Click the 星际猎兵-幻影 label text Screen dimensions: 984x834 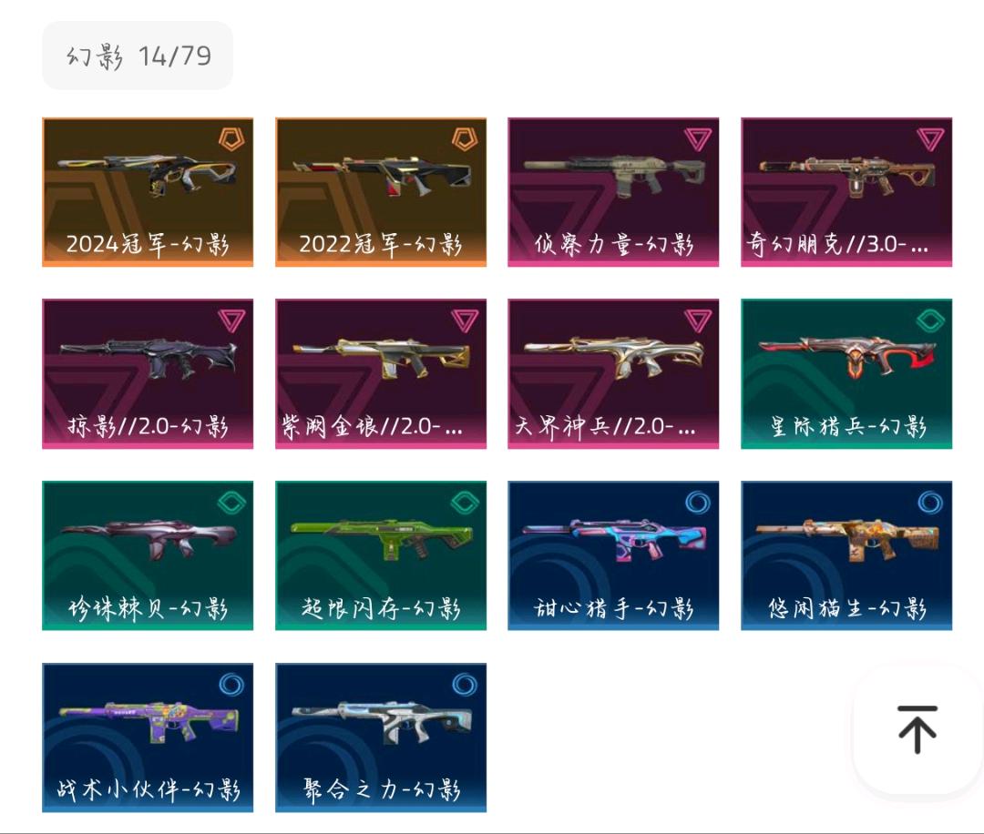point(848,426)
